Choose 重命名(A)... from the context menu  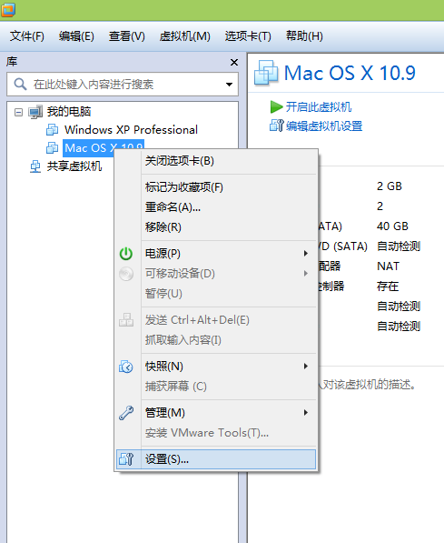[173, 207]
